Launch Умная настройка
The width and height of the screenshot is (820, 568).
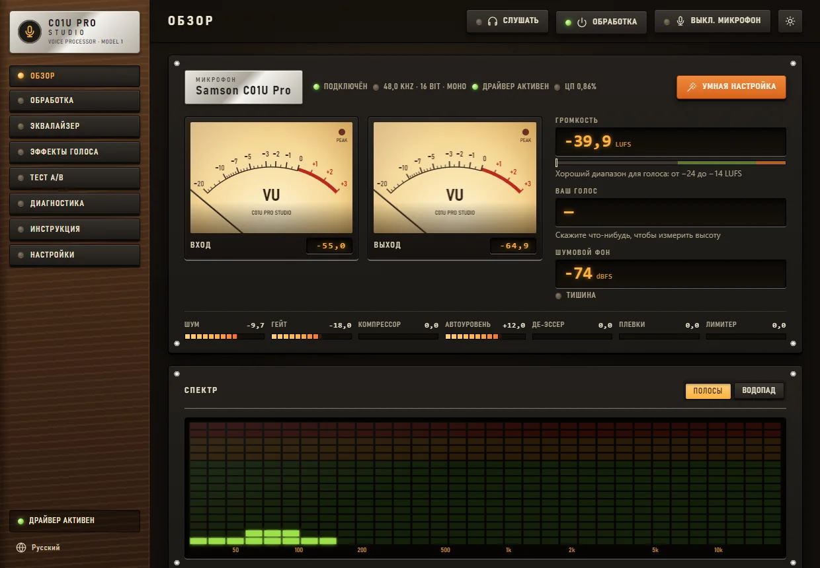[x=731, y=87]
